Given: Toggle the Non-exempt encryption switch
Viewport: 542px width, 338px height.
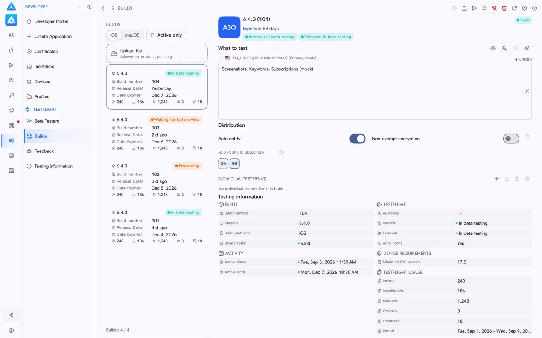Looking at the screenshot, I should coord(511,139).
